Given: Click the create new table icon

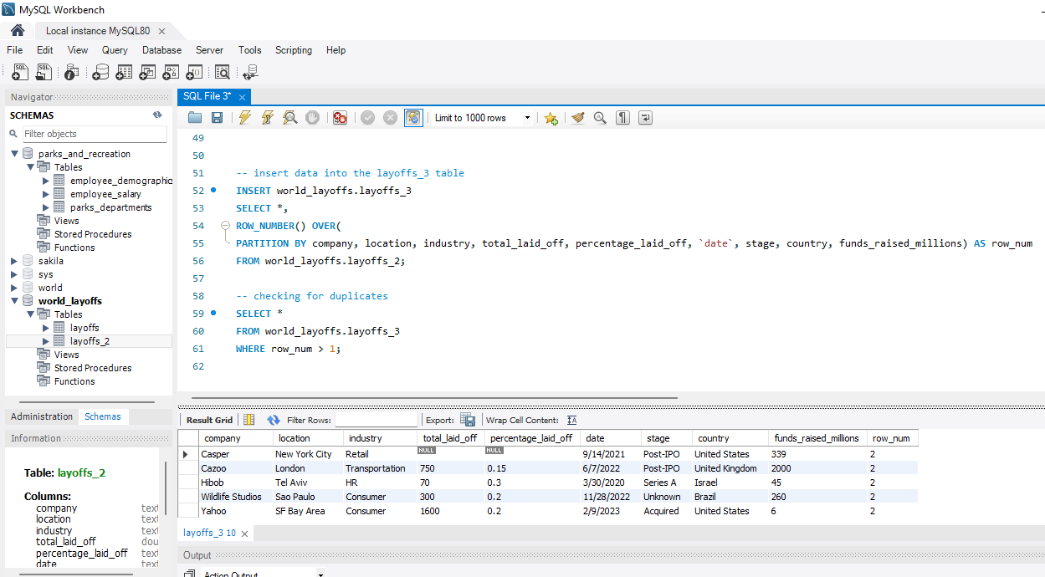Looking at the screenshot, I should [124, 73].
